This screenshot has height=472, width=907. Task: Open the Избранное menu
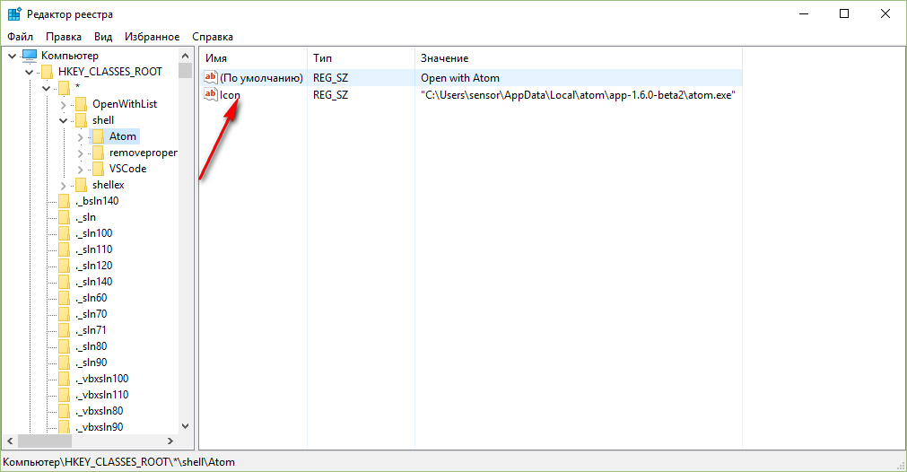(x=153, y=37)
